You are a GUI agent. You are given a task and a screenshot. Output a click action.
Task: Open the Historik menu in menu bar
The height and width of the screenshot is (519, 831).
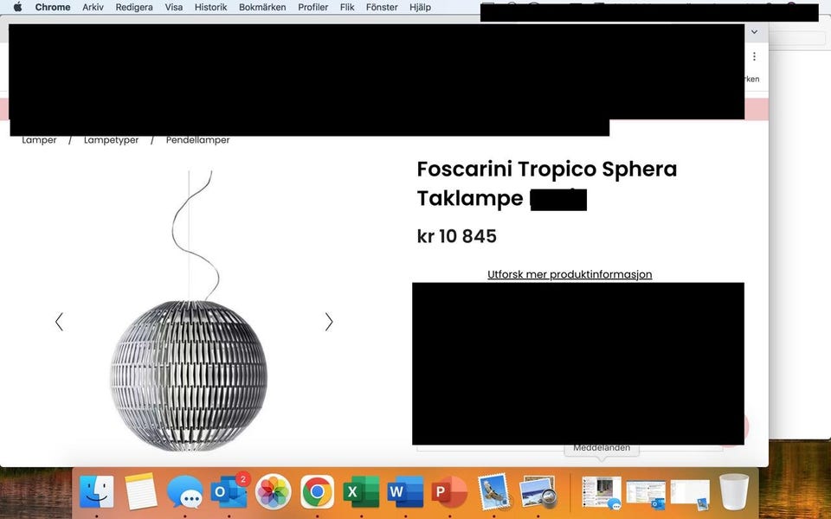click(x=210, y=7)
